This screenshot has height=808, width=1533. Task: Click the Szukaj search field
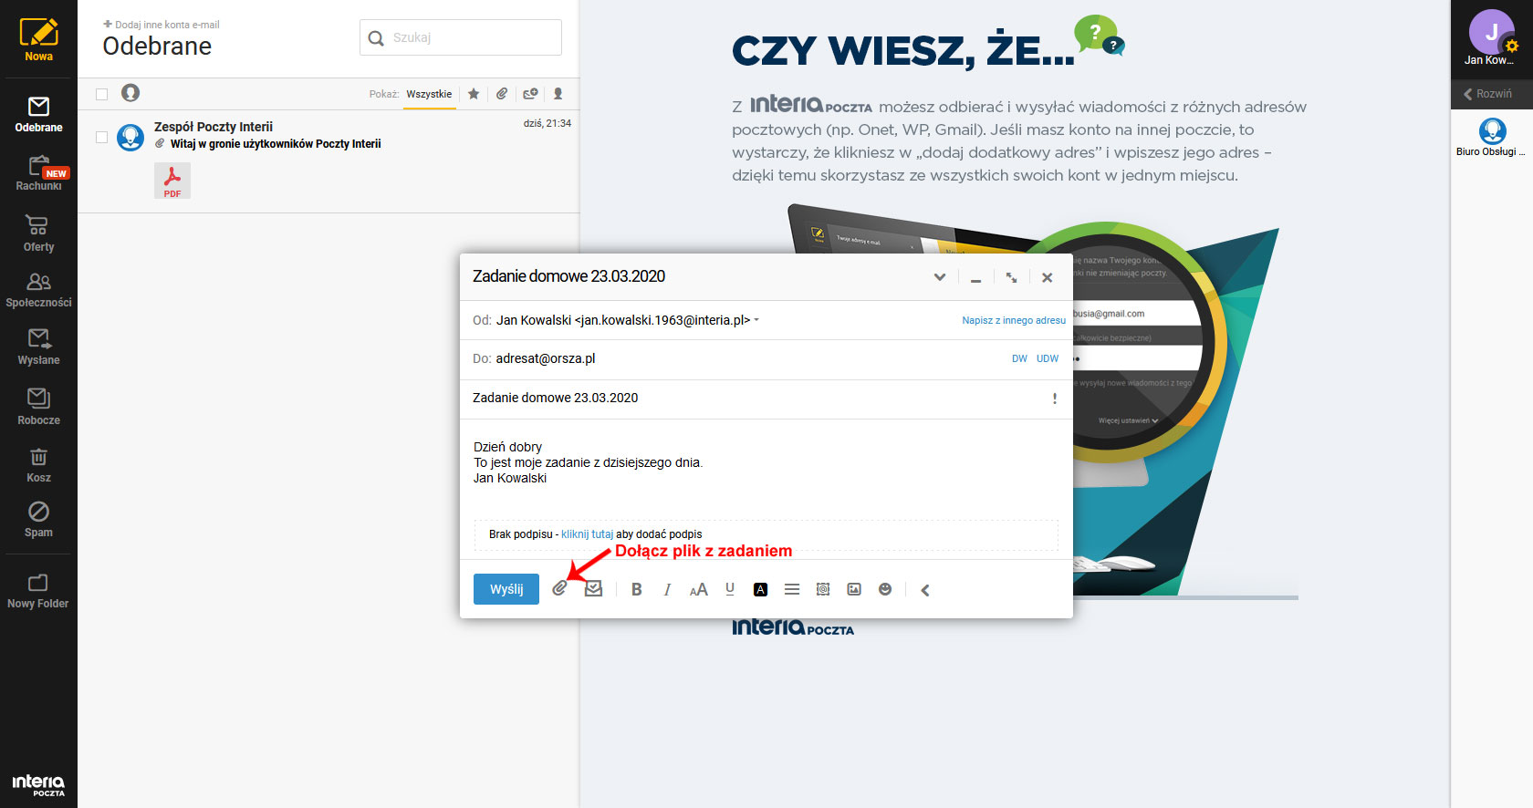coord(461,37)
